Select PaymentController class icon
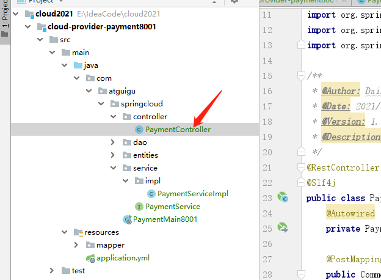This screenshot has width=381, height=280. [139, 130]
